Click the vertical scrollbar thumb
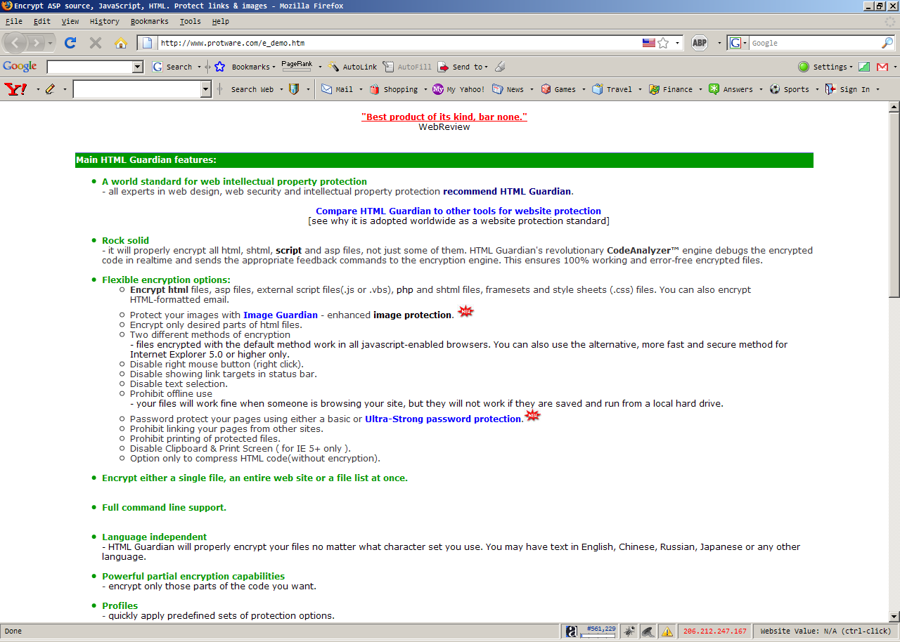The width and height of the screenshot is (900, 642). click(x=894, y=204)
